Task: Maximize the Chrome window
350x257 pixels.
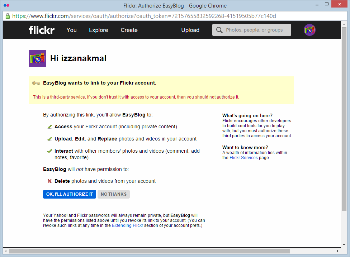Action: (327, 4)
